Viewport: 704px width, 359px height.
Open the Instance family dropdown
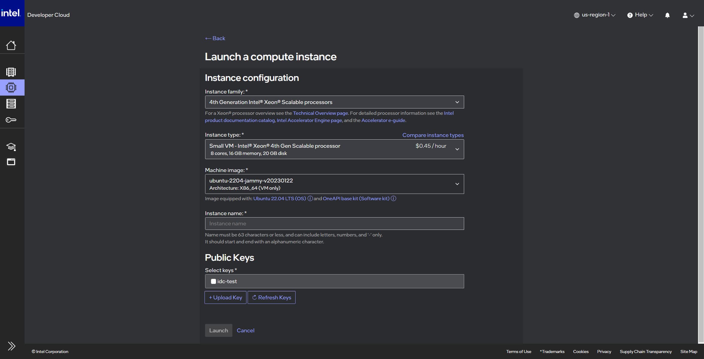[x=334, y=102]
